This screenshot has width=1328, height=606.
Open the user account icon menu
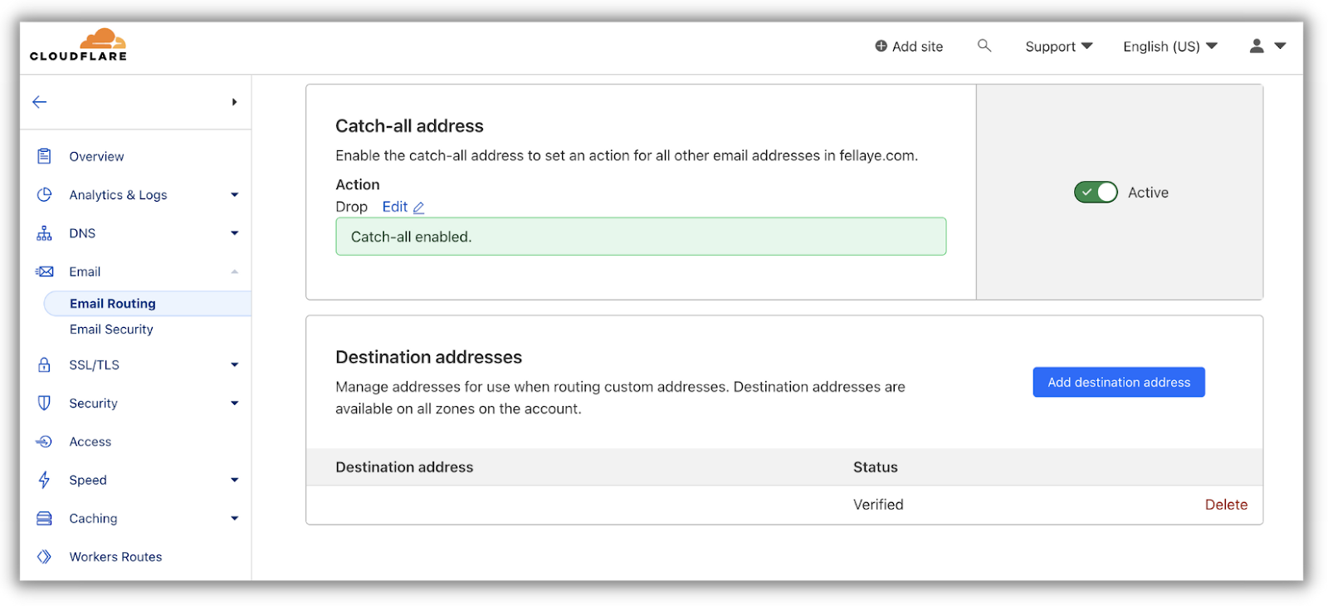tap(1267, 46)
